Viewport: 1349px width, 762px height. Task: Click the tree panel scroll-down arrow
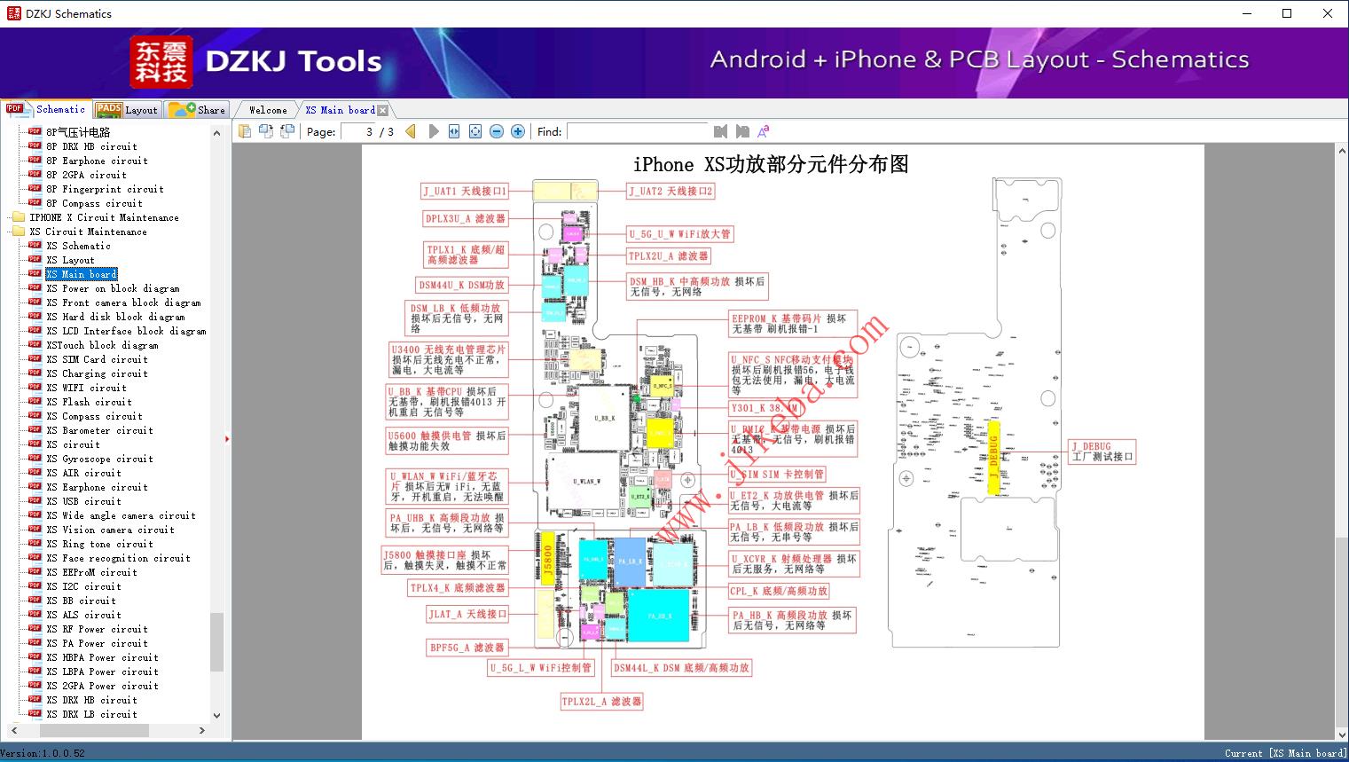click(x=216, y=715)
